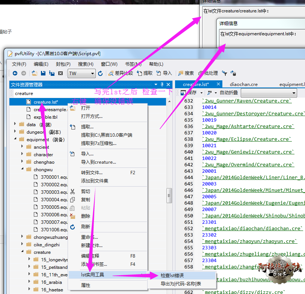Open the 文件(F) menu
Viewport: 305px width, 294px height.
[x=19, y=64]
